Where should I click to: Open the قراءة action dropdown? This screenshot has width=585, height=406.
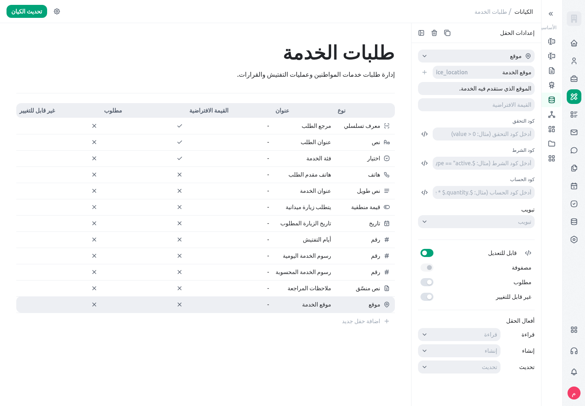tap(459, 335)
